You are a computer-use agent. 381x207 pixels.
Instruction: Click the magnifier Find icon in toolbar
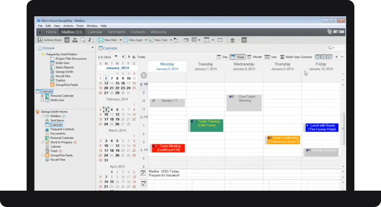tap(83, 40)
